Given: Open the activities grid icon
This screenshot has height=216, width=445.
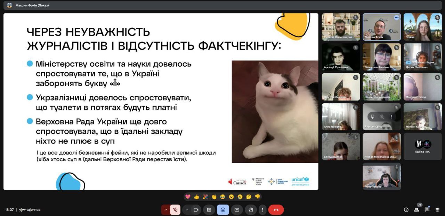Looking at the screenshot, I should 437,210.
